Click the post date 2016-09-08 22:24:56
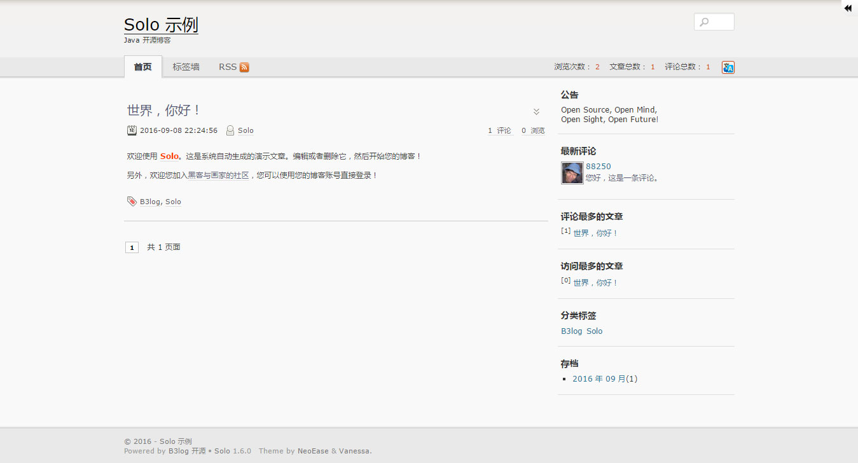 (x=179, y=130)
